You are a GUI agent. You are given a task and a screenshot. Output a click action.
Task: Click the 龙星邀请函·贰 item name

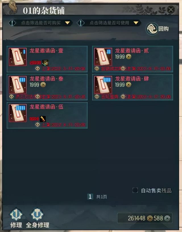[132, 51]
